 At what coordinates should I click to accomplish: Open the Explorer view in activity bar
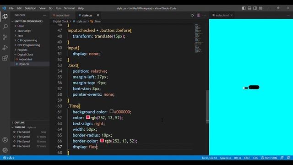5,16
